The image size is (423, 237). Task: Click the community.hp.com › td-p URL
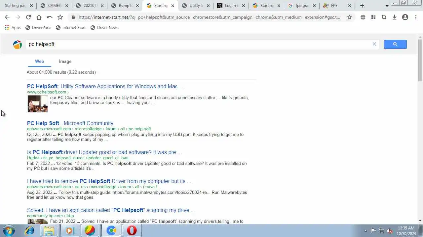pyautogui.click(x=51, y=216)
